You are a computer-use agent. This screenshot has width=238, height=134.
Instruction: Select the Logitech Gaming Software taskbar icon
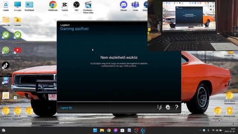click(143, 130)
